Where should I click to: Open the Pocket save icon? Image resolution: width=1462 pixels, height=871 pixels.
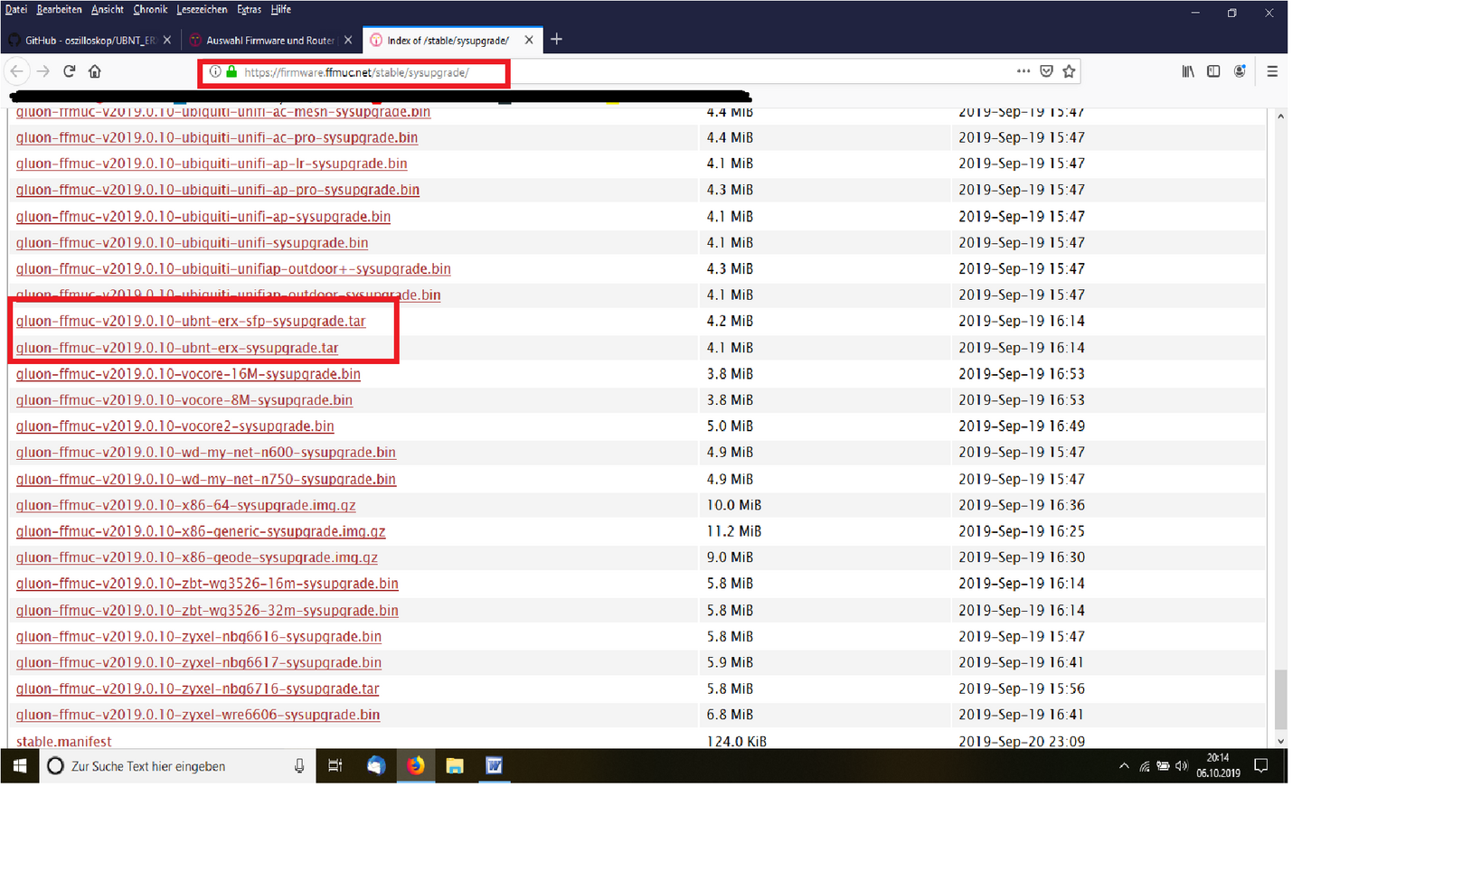click(1046, 71)
